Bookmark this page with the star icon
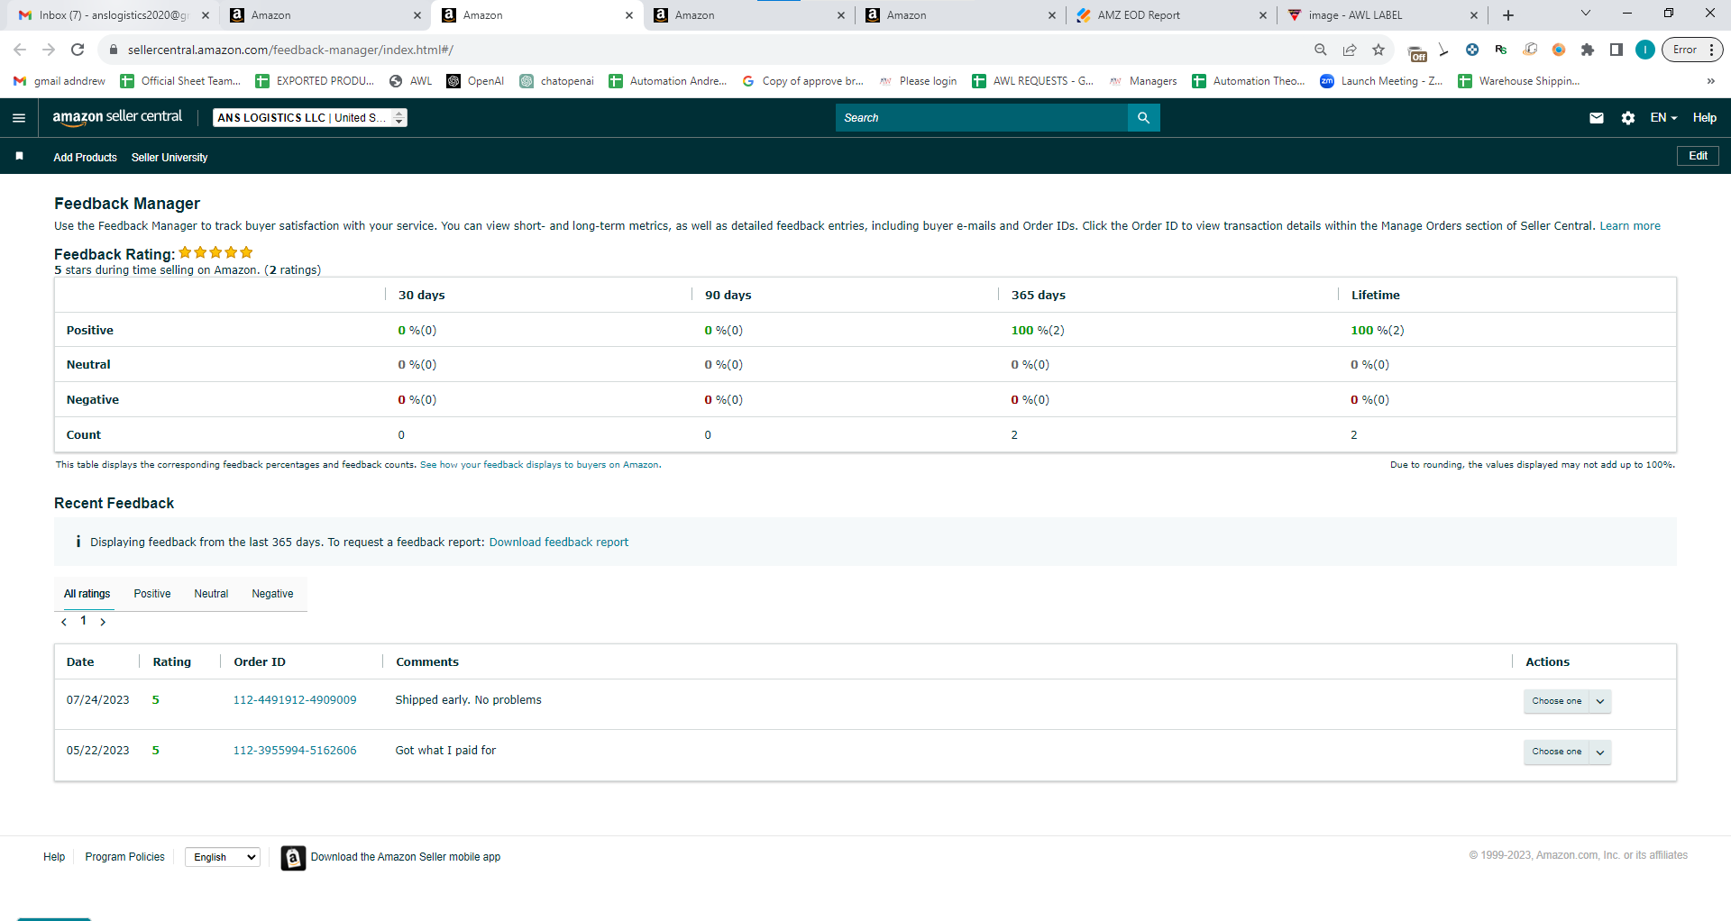Screen dimensions: 1731x921 1378,50
